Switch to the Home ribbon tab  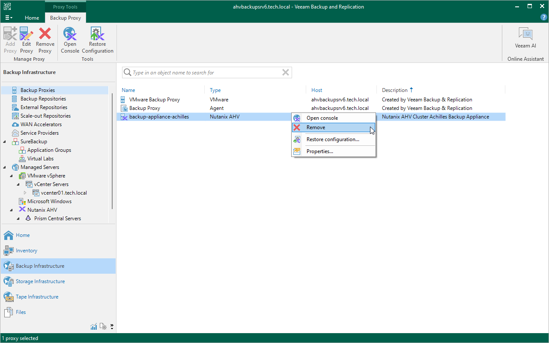[32, 18]
